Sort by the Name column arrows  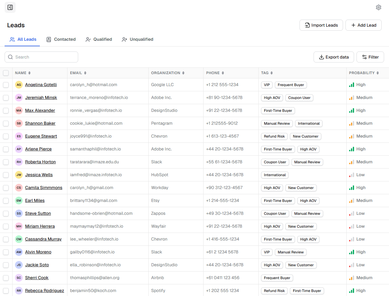coord(29,73)
